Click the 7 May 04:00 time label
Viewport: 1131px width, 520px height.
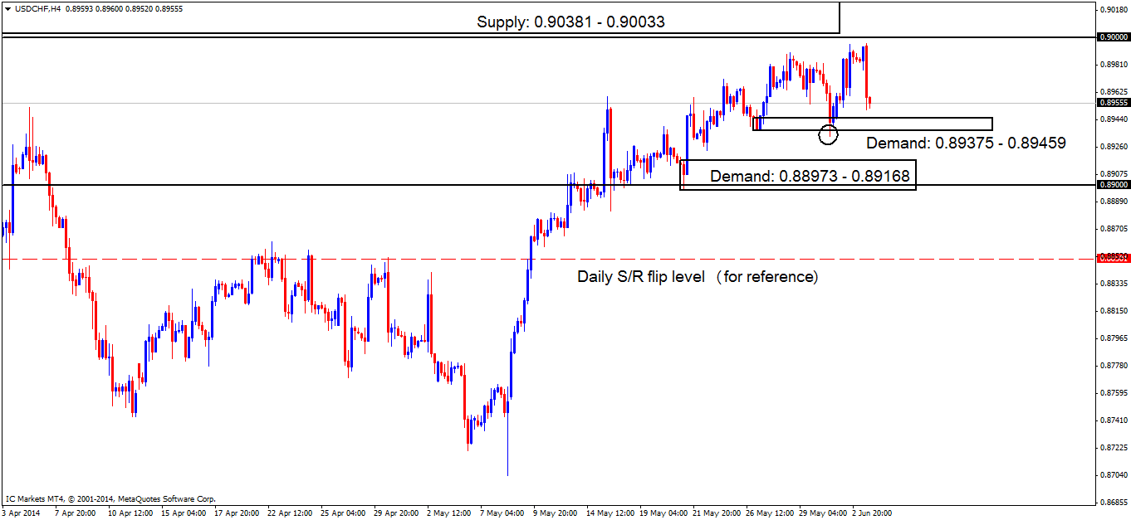tap(502, 513)
